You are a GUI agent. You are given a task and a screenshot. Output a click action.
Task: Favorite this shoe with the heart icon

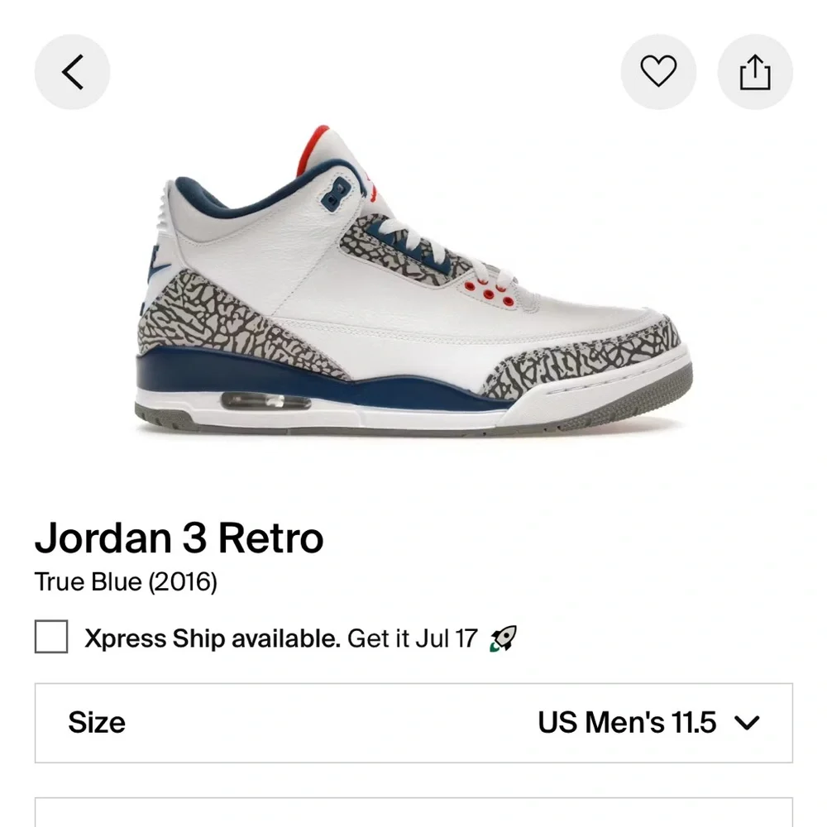click(658, 72)
